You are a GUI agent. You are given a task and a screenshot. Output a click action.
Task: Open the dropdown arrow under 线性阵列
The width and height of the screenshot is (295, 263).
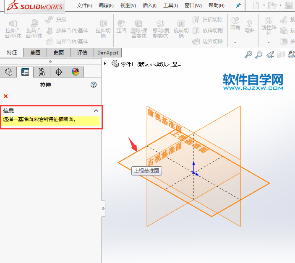click(x=269, y=42)
